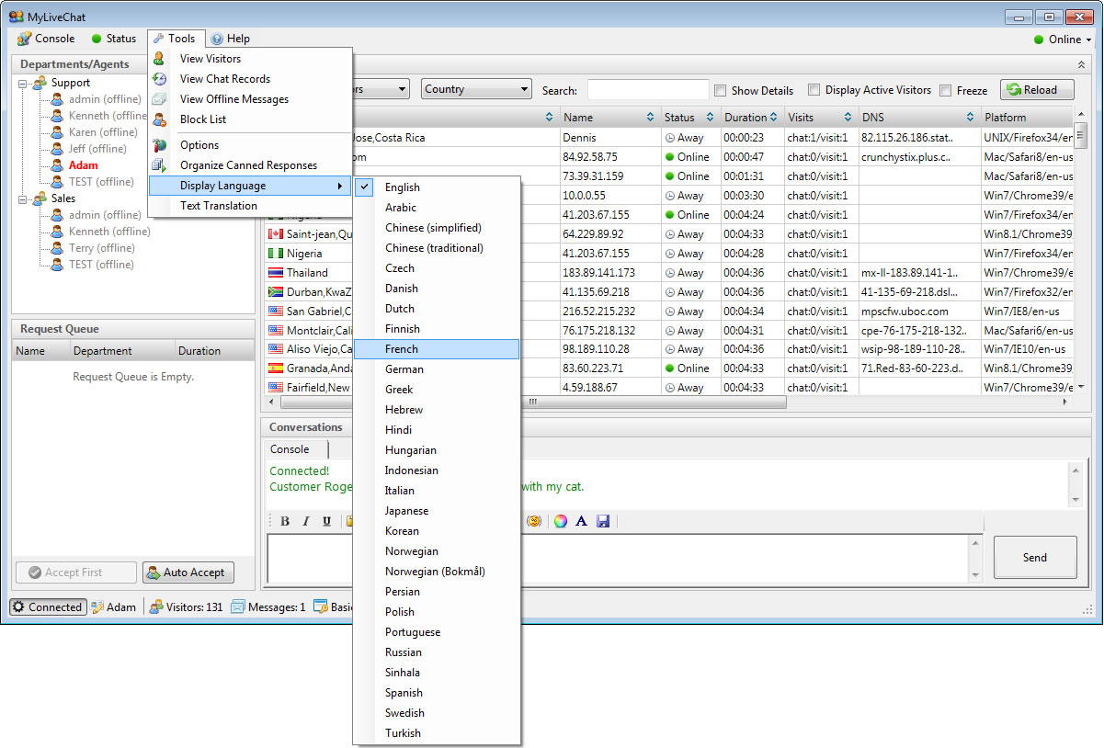Viewport: 1104px width, 748px height.
Task: Choose Text Translation in Tools menu
Action: coord(219,206)
